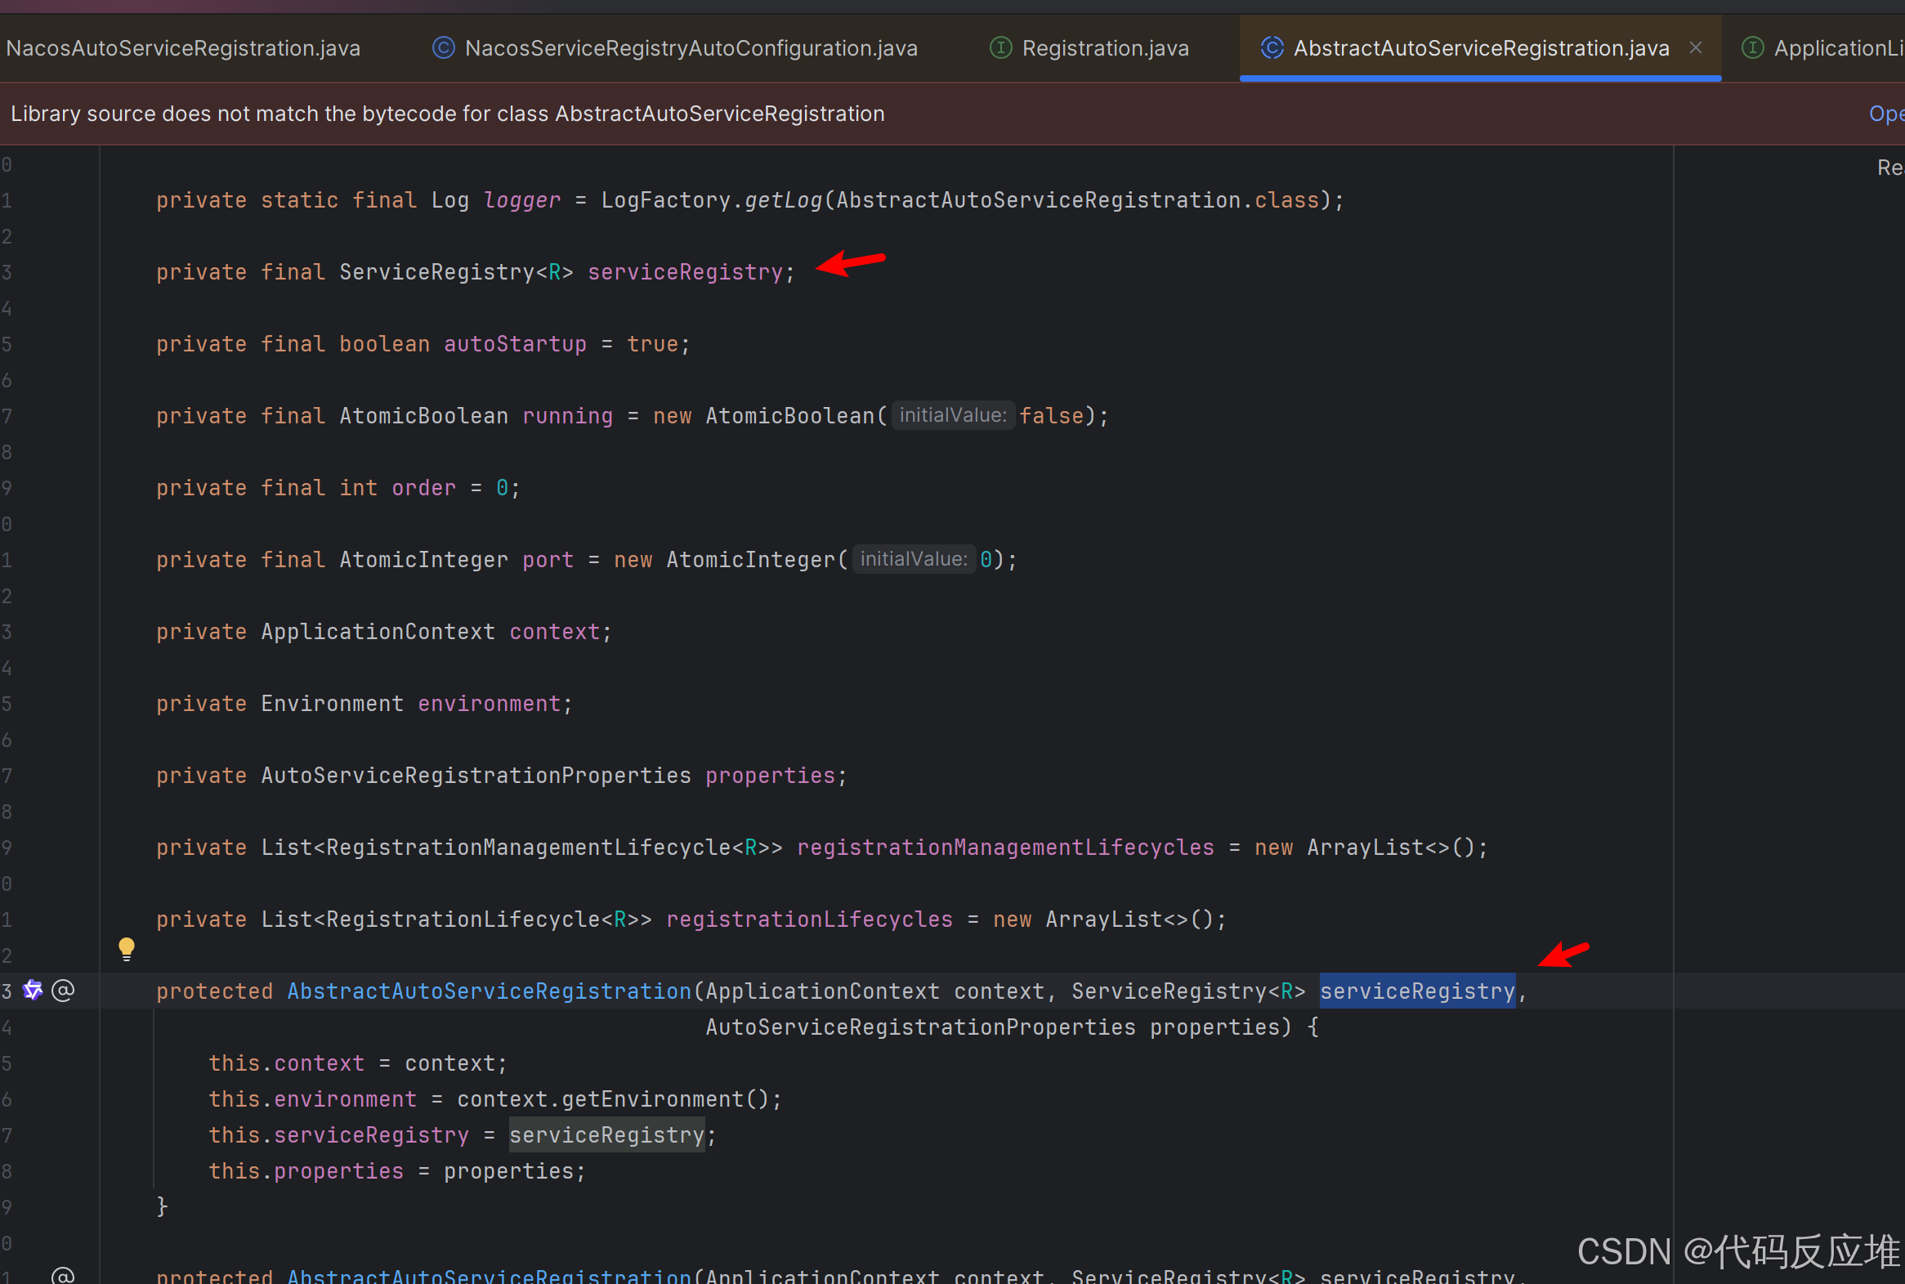
Task: Click the yellow lightbulb intention icon
Action: 126,948
